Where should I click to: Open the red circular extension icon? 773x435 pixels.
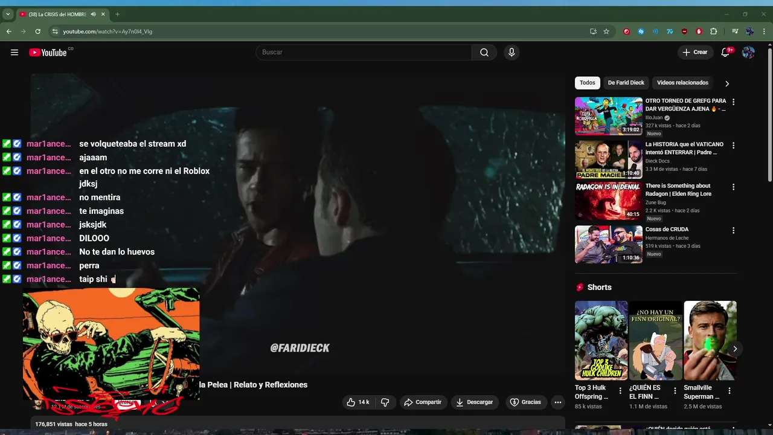click(626, 31)
